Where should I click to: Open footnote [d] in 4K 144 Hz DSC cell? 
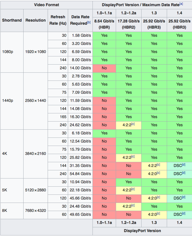(x=184, y=164)
